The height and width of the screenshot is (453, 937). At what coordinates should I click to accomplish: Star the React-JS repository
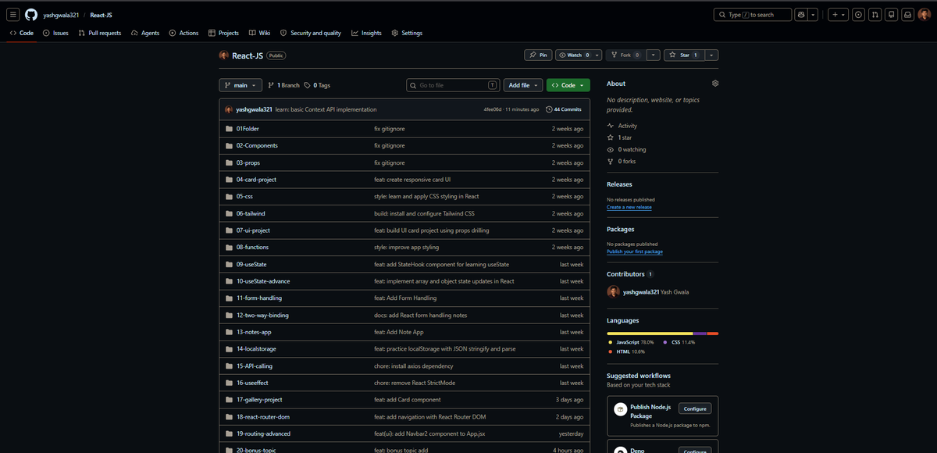(685, 55)
